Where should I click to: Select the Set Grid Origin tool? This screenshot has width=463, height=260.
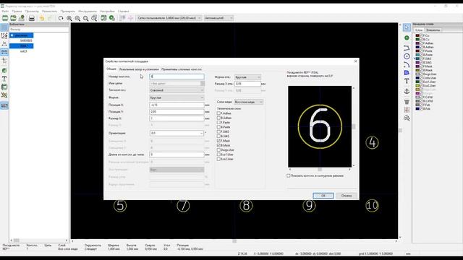[407, 110]
